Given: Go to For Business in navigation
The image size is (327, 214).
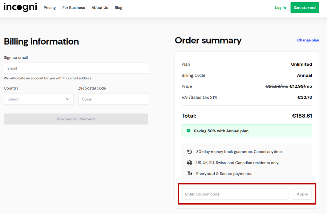Looking at the screenshot, I should [73, 8].
